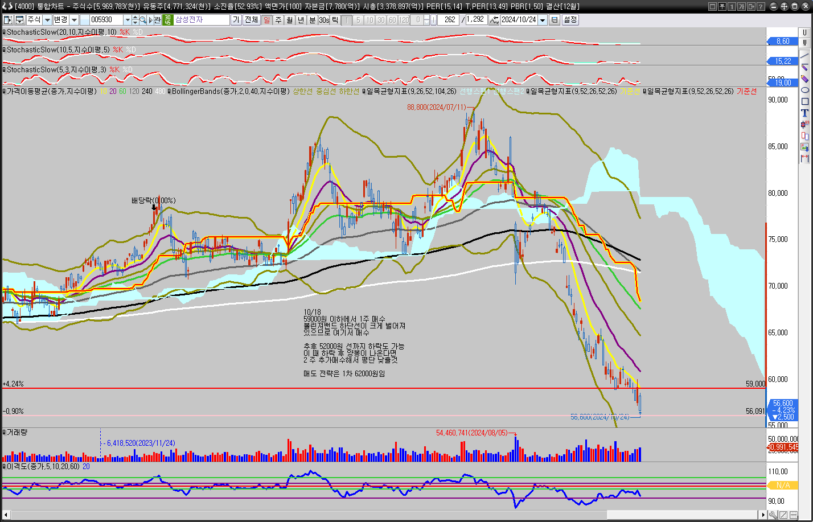Image resolution: width=813 pixels, height=522 pixels.
Task: Toggle monthly (월) chart period
Action: [289, 20]
